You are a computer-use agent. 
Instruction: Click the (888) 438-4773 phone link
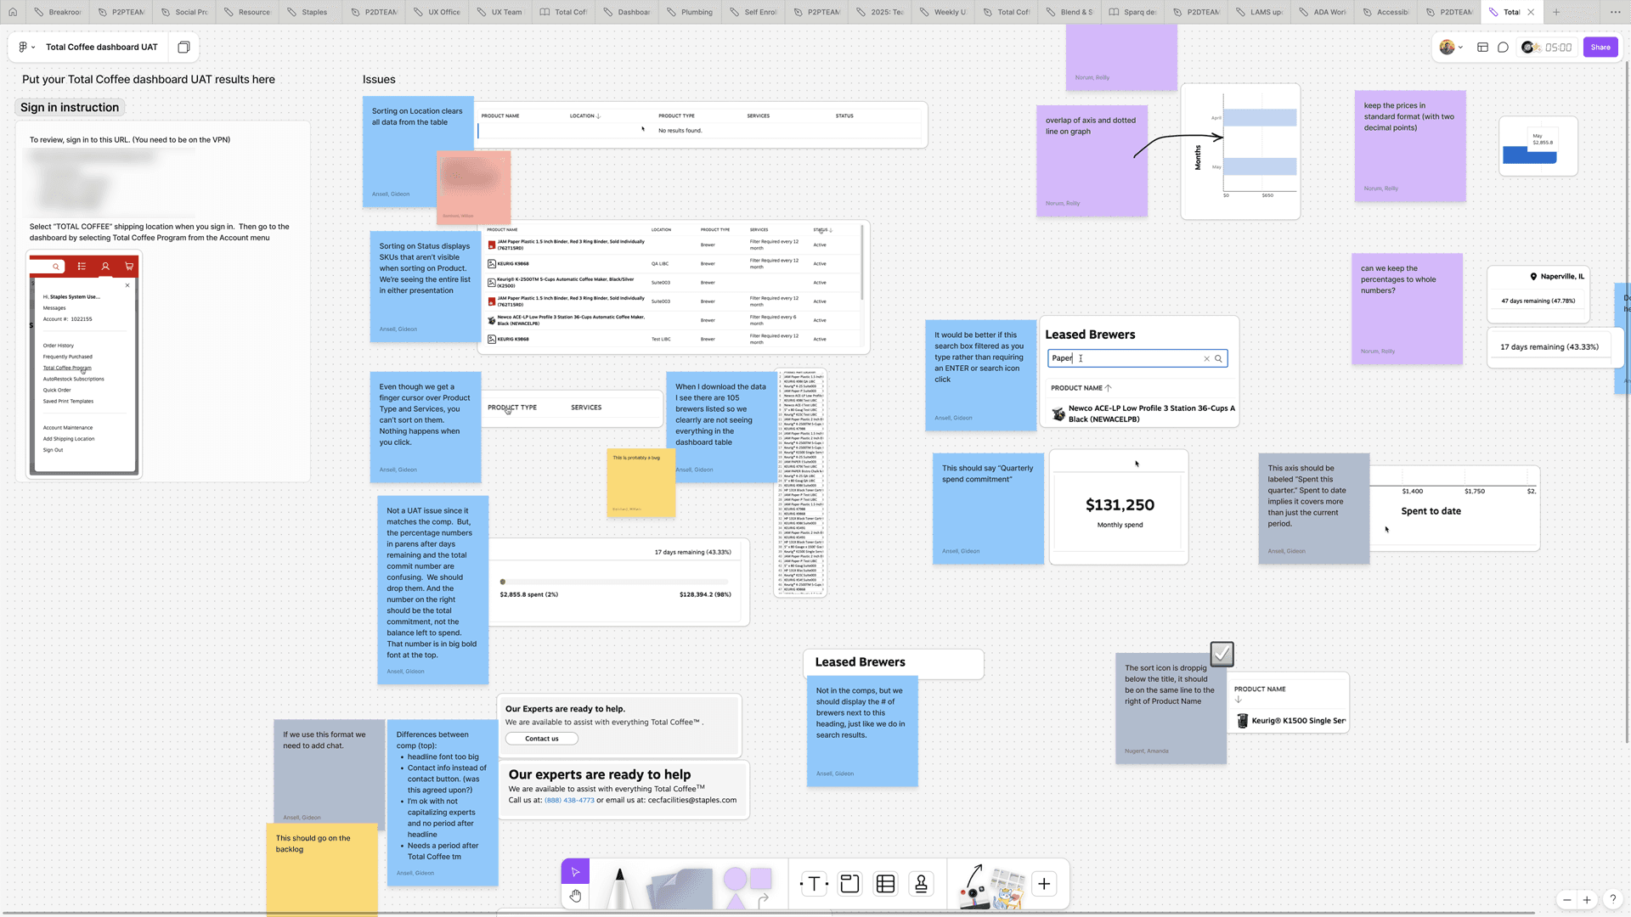click(x=569, y=800)
